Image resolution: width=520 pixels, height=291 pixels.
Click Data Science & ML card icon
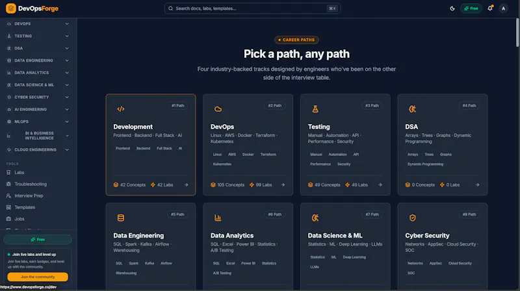[x=315, y=218]
